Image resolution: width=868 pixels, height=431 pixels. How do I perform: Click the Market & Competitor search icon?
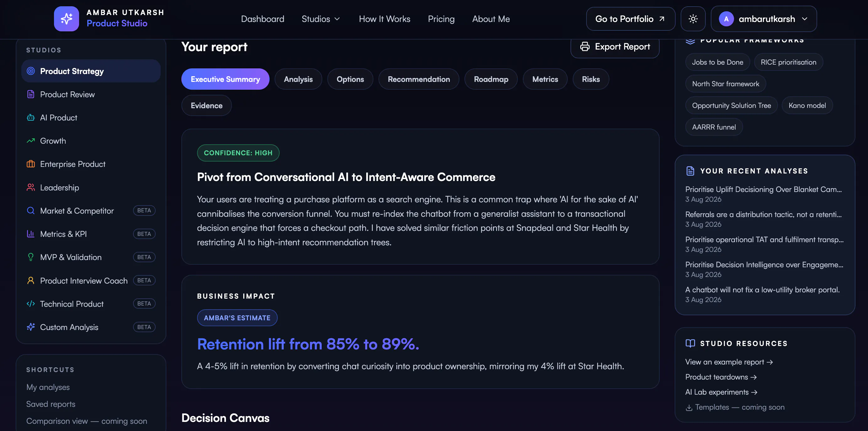[x=31, y=210]
